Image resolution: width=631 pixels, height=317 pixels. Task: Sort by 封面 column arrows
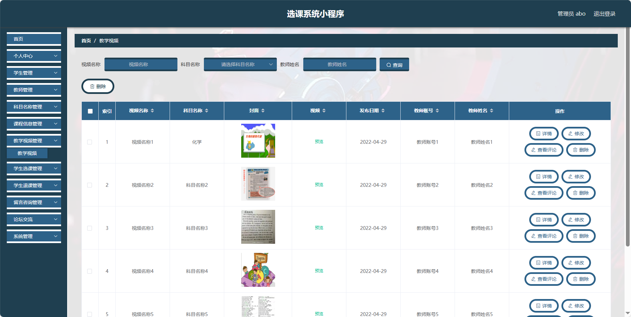pyautogui.click(x=263, y=111)
